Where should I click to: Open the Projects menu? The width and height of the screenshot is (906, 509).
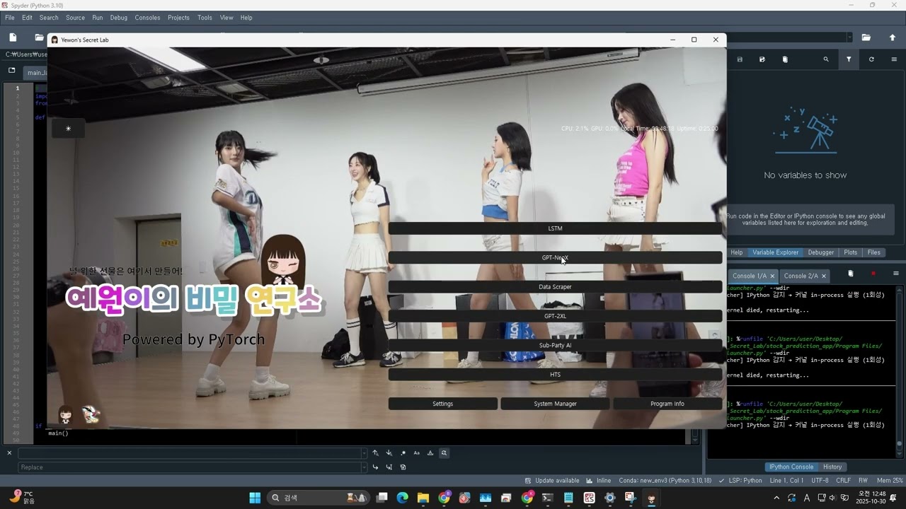click(x=178, y=18)
